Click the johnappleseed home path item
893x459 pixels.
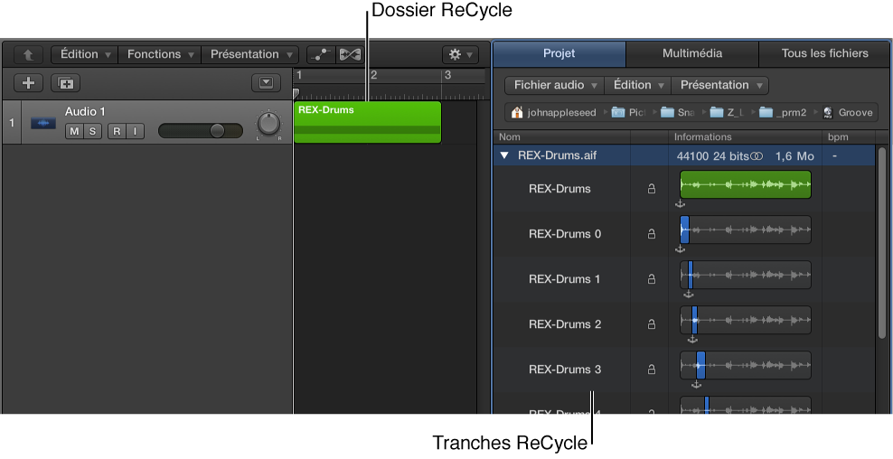click(553, 113)
